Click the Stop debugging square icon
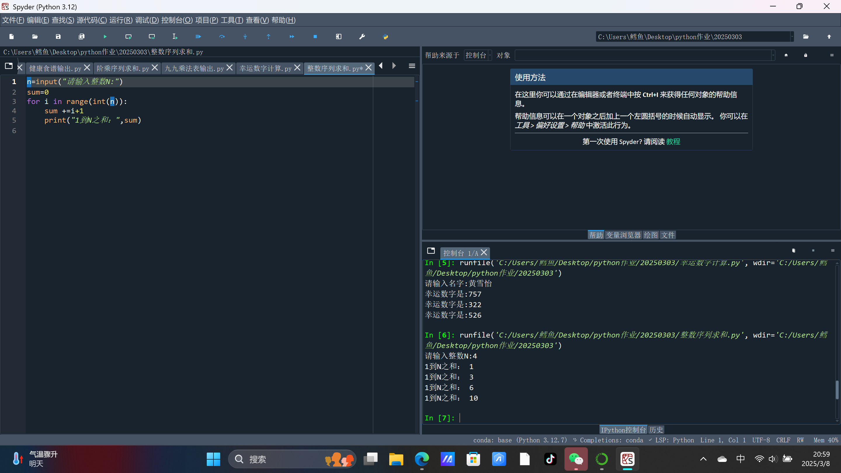Image resolution: width=841 pixels, height=473 pixels. coord(315,36)
